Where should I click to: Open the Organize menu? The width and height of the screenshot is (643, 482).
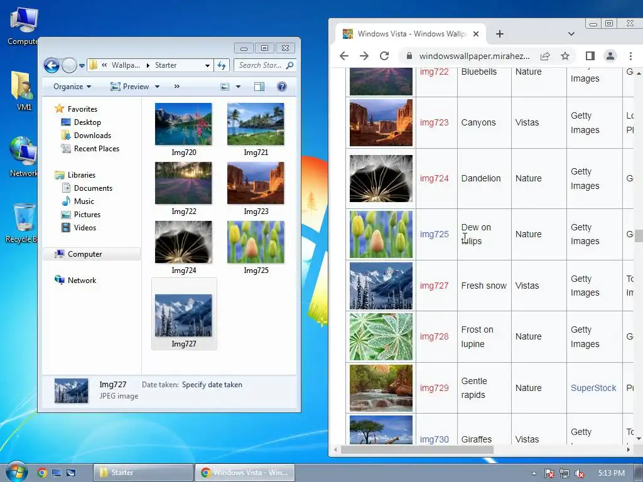(x=72, y=87)
